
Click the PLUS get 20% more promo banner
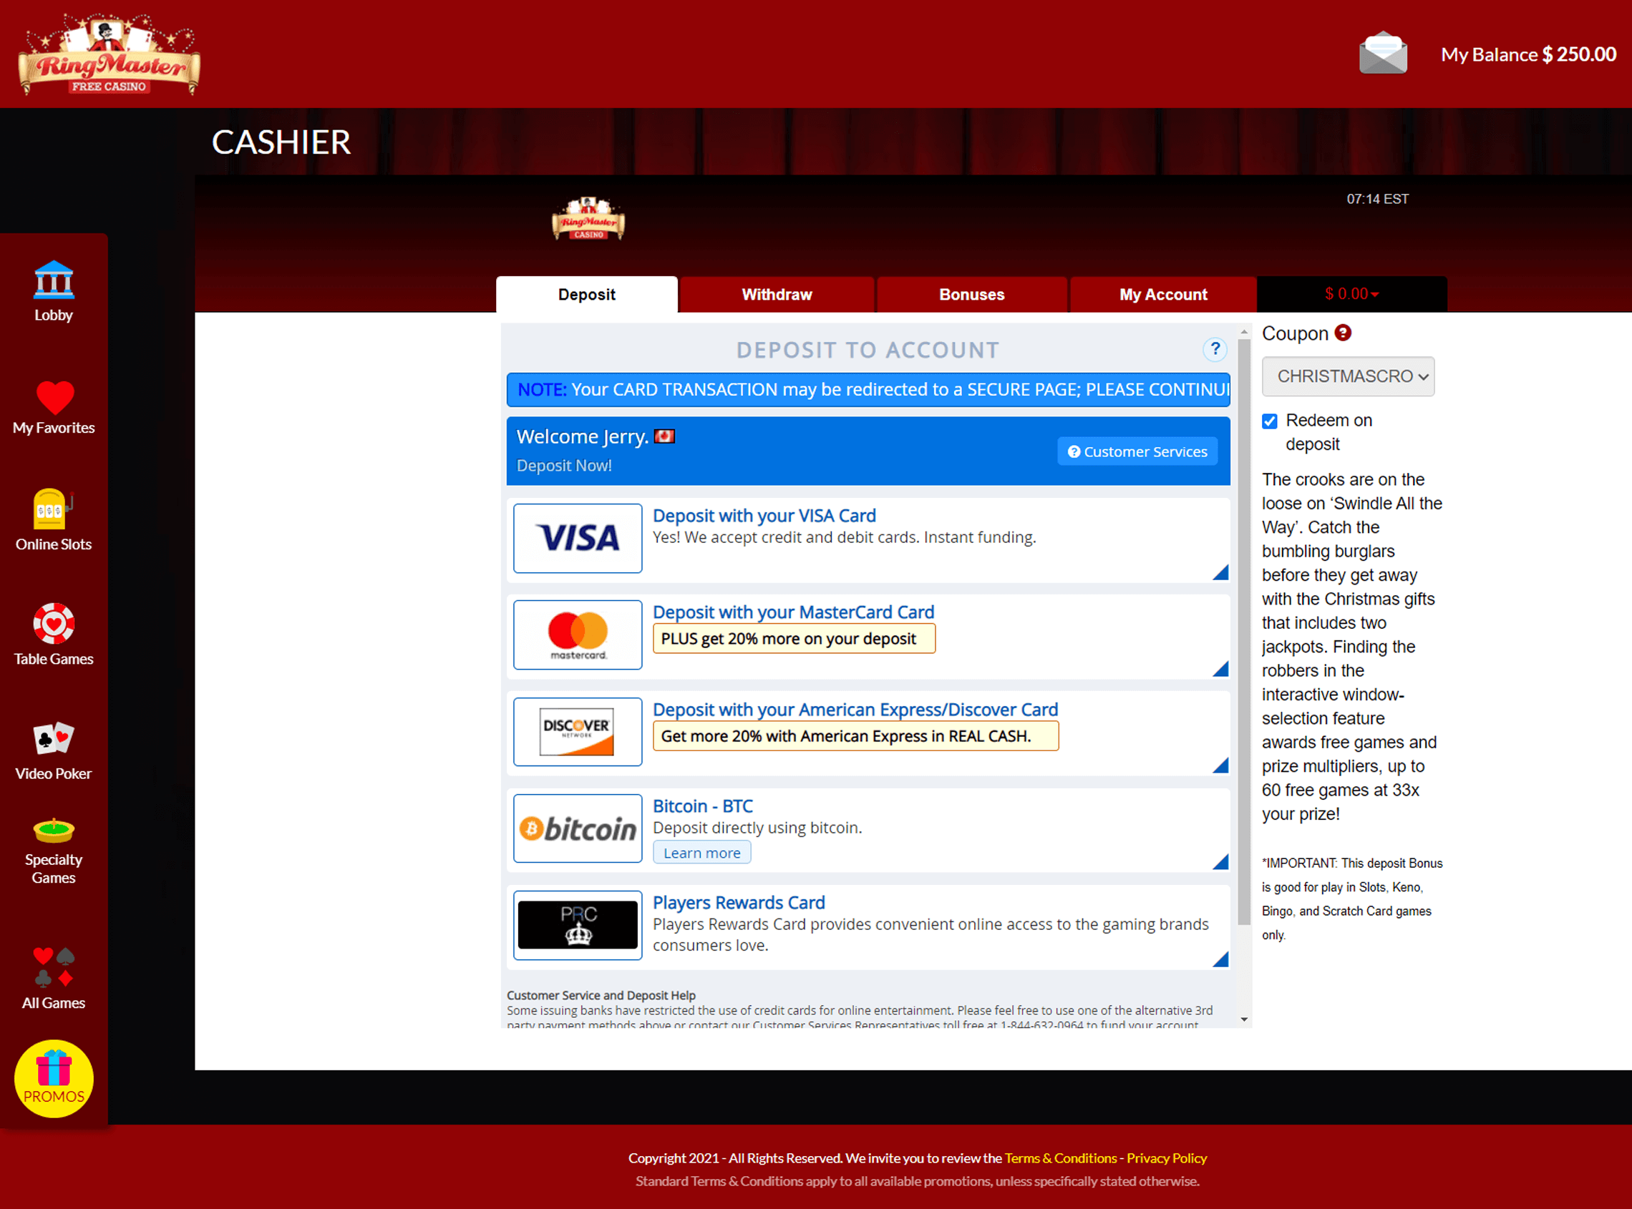tap(794, 639)
